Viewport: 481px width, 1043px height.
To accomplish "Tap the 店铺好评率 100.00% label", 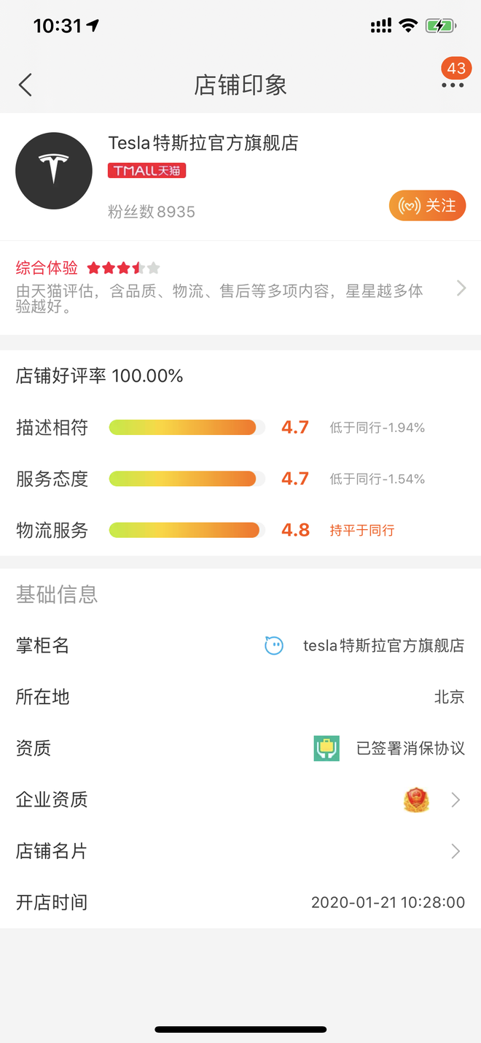I will (x=100, y=376).
